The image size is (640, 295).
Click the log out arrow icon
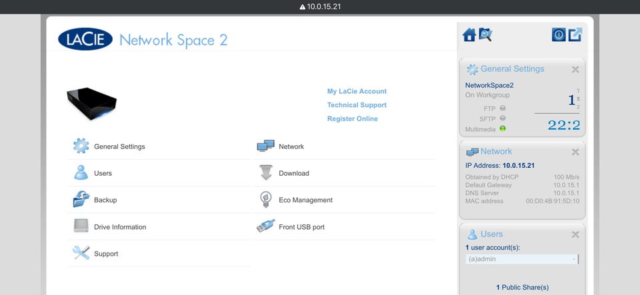(x=575, y=35)
